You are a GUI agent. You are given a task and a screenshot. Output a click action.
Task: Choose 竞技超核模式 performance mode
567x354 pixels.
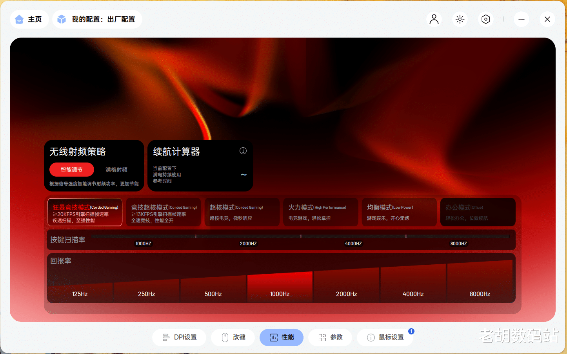point(164,212)
